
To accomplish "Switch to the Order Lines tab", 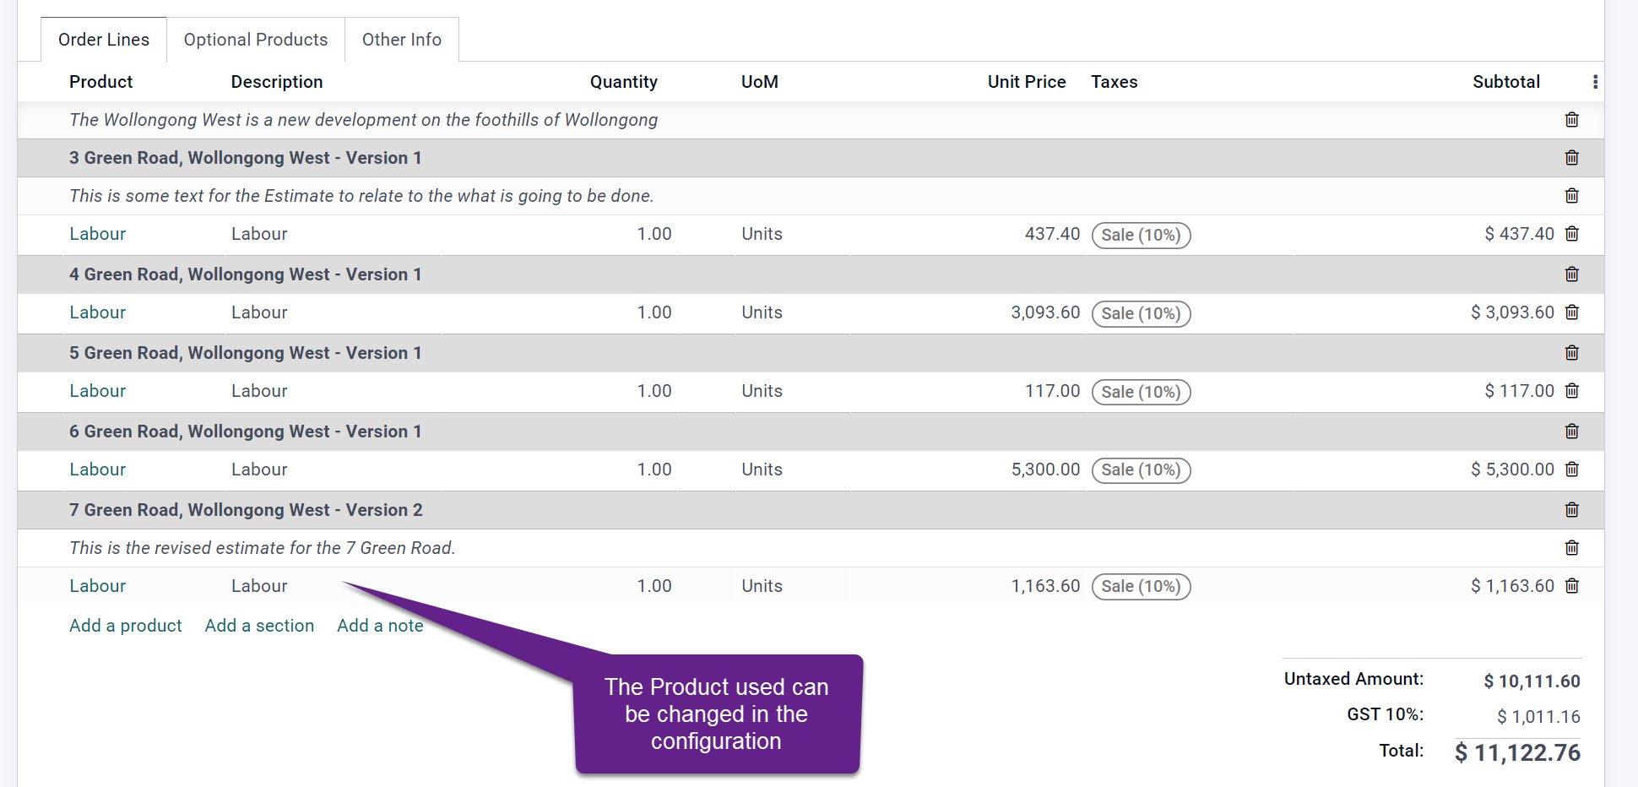I will (x=104, y=40).
